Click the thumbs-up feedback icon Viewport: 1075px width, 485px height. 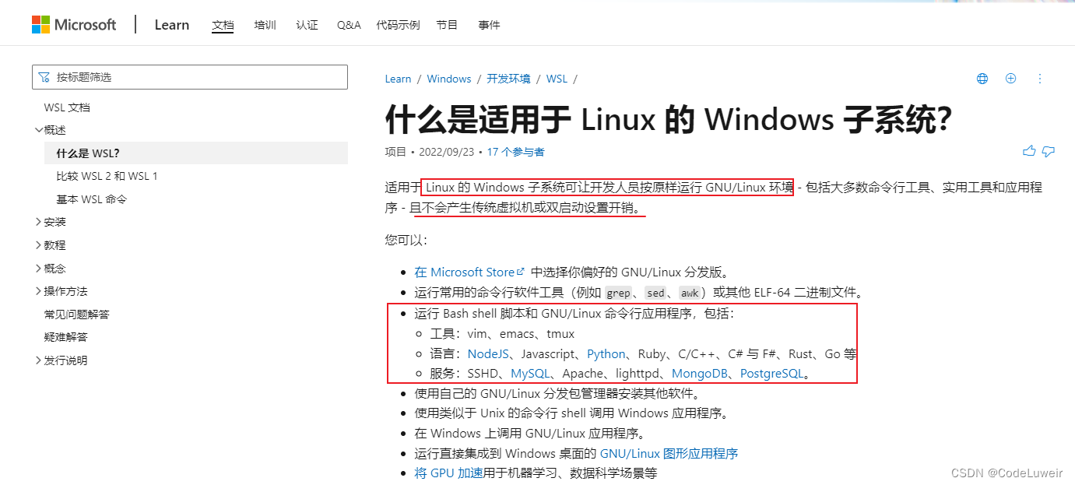pyautogui.click(x=1028, y=150)
